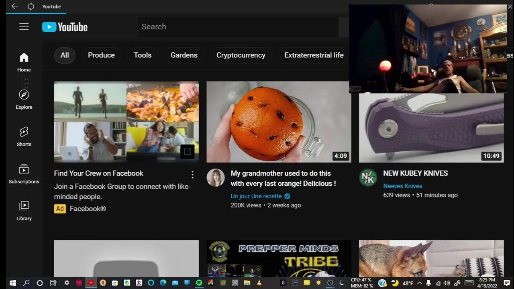Open Windows taskbar search
The height and width of the screenshot is (289, 514).
point(26,283)
